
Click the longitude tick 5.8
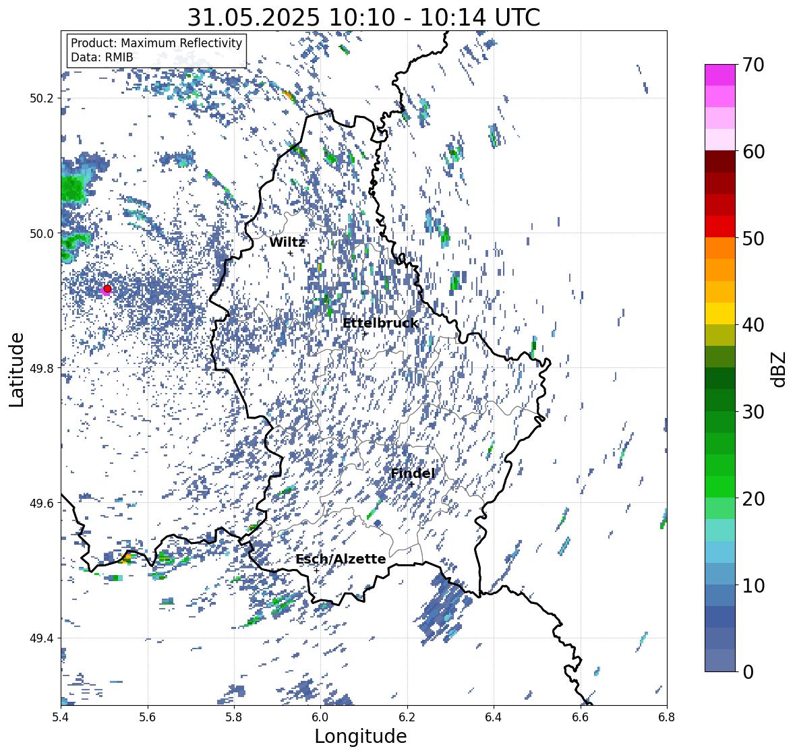pyautogui.click(x=234, y=717)
